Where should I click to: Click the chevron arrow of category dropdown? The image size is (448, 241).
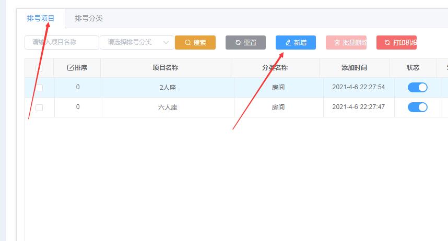[x=166, y=43]
